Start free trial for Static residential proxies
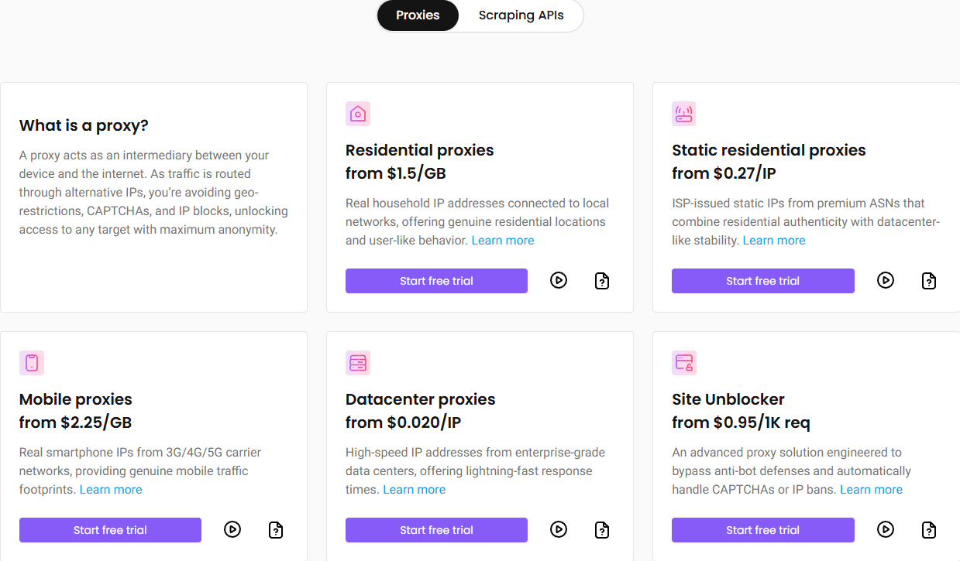This screenshot has height=561, width=960. 762,281
